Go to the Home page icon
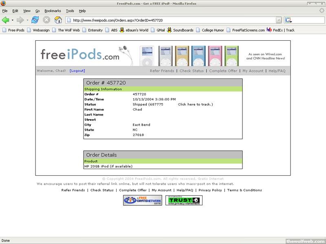 coord(58,20)
